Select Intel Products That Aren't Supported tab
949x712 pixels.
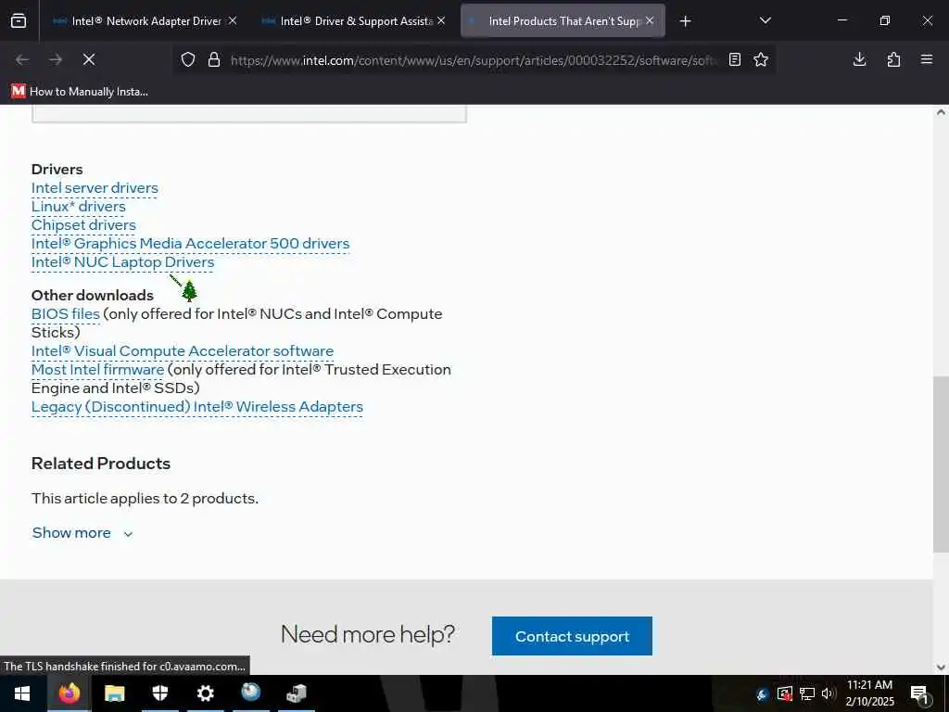pos(564,21)
